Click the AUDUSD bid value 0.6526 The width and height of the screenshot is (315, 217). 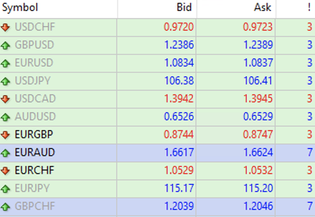click(179, 117)
